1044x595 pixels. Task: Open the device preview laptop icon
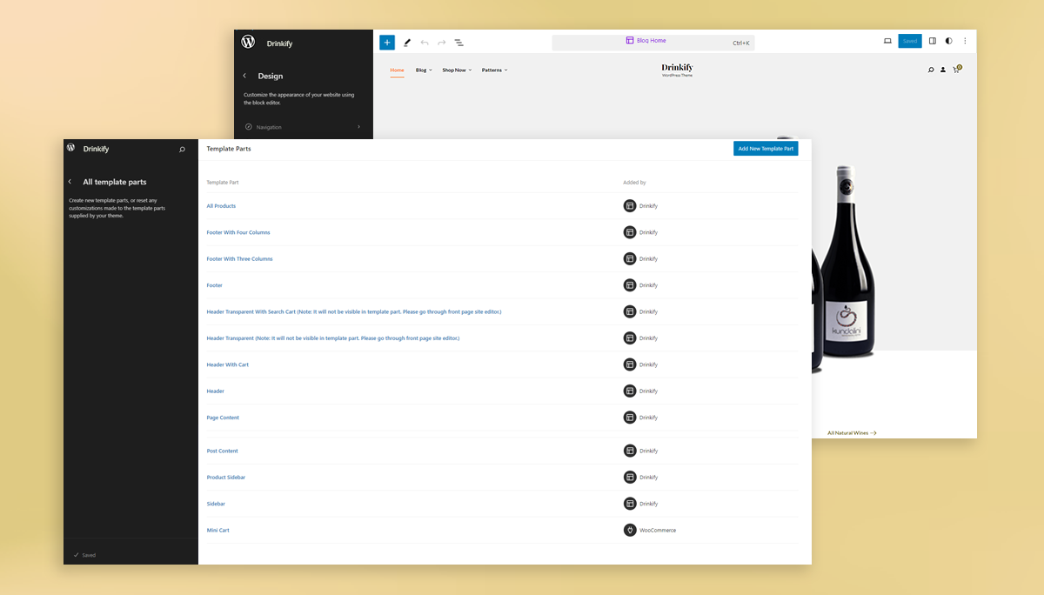pos(886,40)
